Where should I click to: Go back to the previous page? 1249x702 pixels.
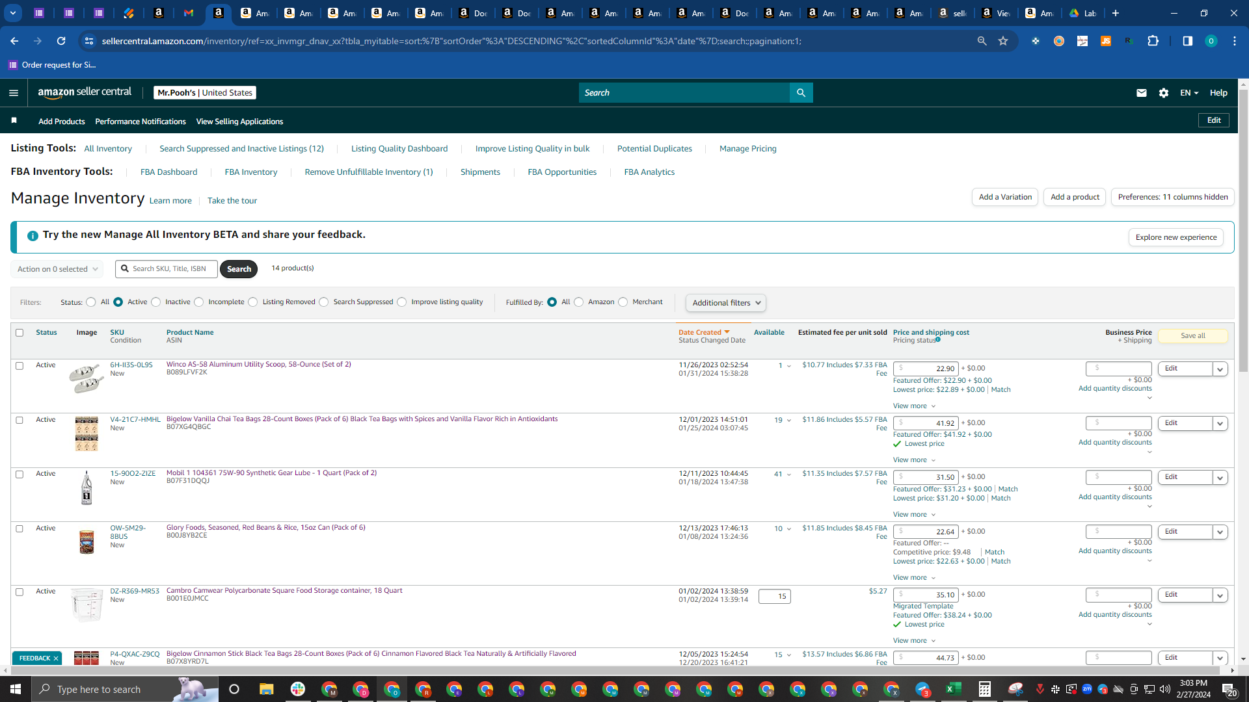pos(14,41)
